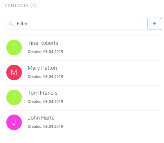Image resolution: width=164 pixels, height=143 pixels.
Task: Open the John Harte contact name
Action: 41,118
